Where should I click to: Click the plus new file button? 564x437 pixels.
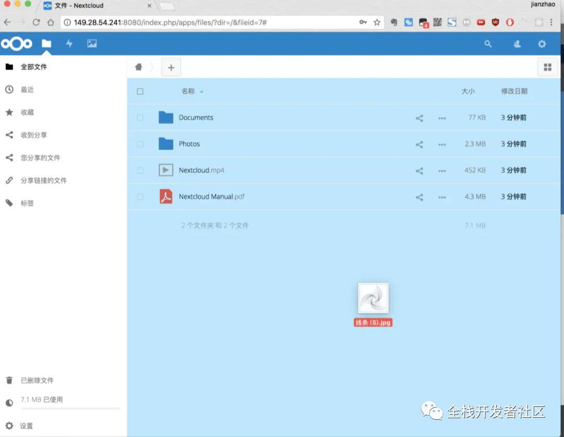point(171,67)
